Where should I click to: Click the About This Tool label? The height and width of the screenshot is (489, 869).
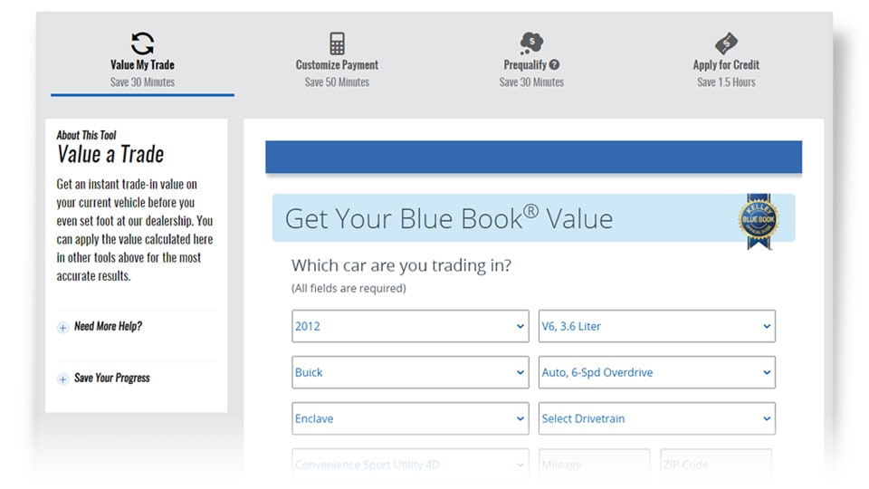(87, 135)
